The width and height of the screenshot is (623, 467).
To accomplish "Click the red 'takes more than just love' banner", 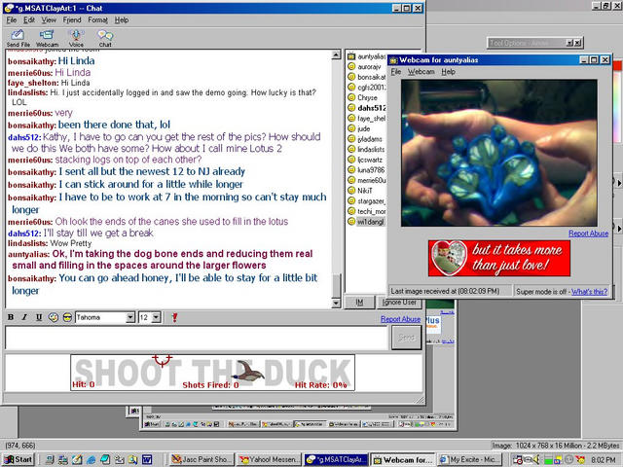I will [499, 258].
